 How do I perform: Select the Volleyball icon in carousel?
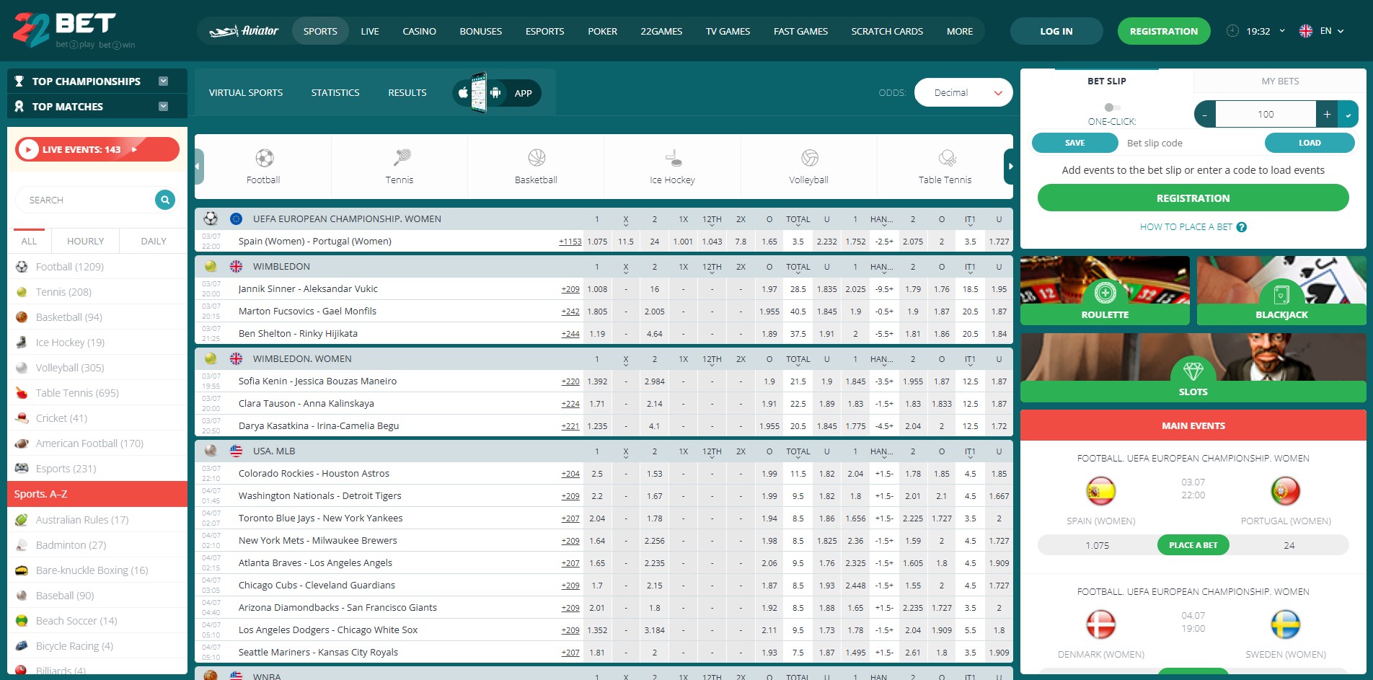click(x=810, y=157)
